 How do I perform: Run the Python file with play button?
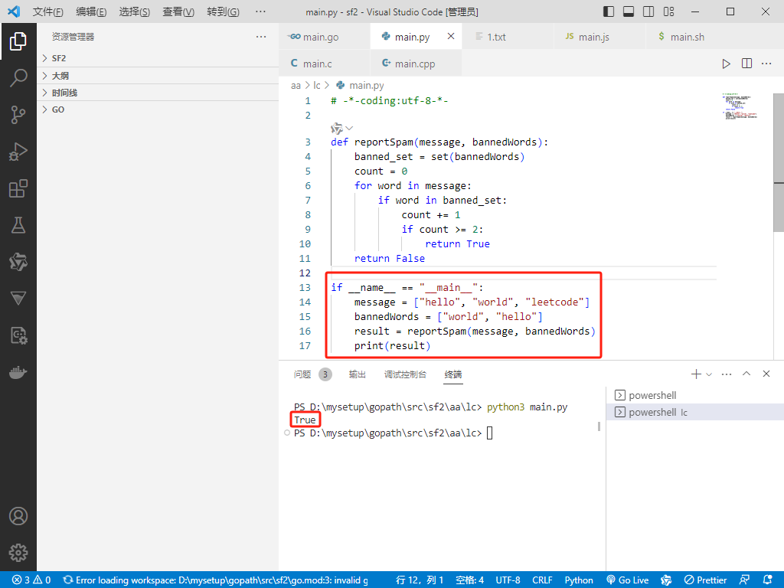click(x=726, y=64)
